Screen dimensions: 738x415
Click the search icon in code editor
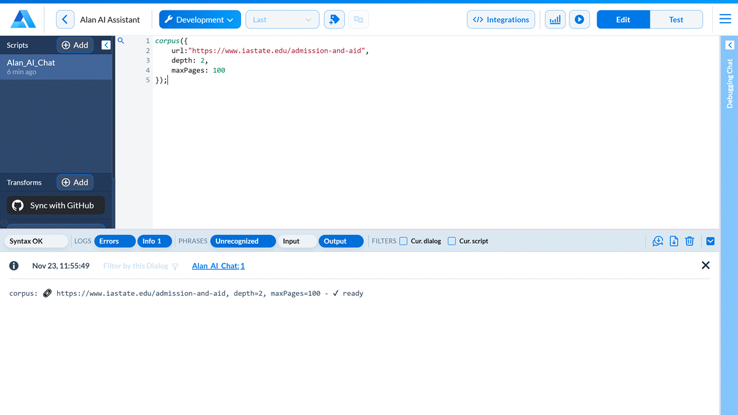click(x=121, y=41)
